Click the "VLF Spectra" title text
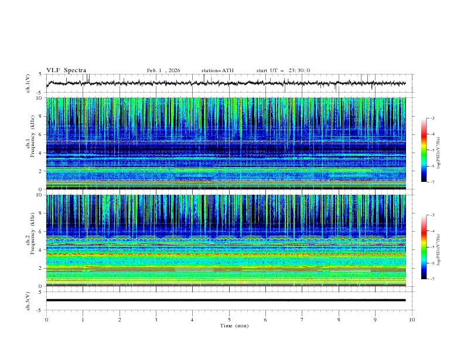 tap(66, 70)
